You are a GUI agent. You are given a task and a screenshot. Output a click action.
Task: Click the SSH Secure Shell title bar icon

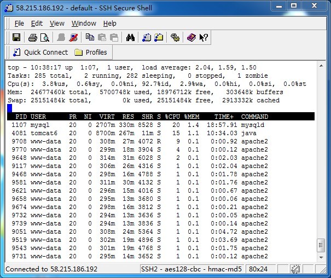tap(9, 8)
